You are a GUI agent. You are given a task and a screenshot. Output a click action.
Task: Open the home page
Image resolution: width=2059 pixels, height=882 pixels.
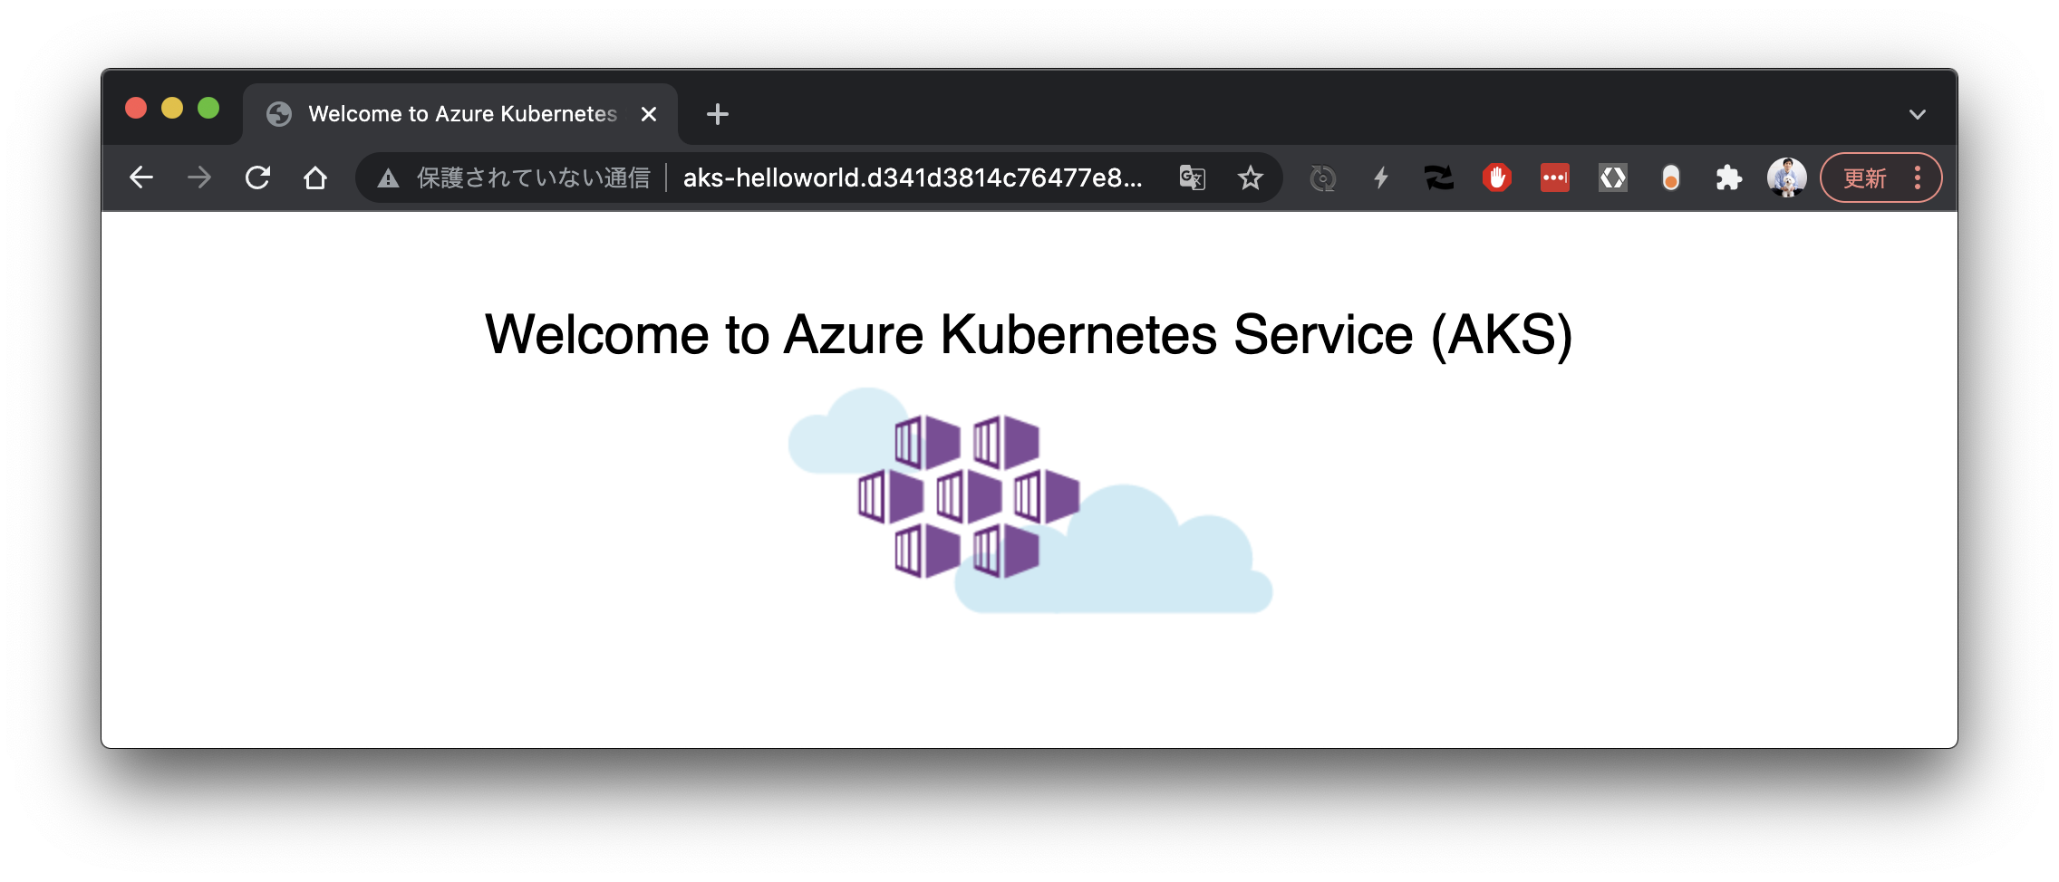315,177
